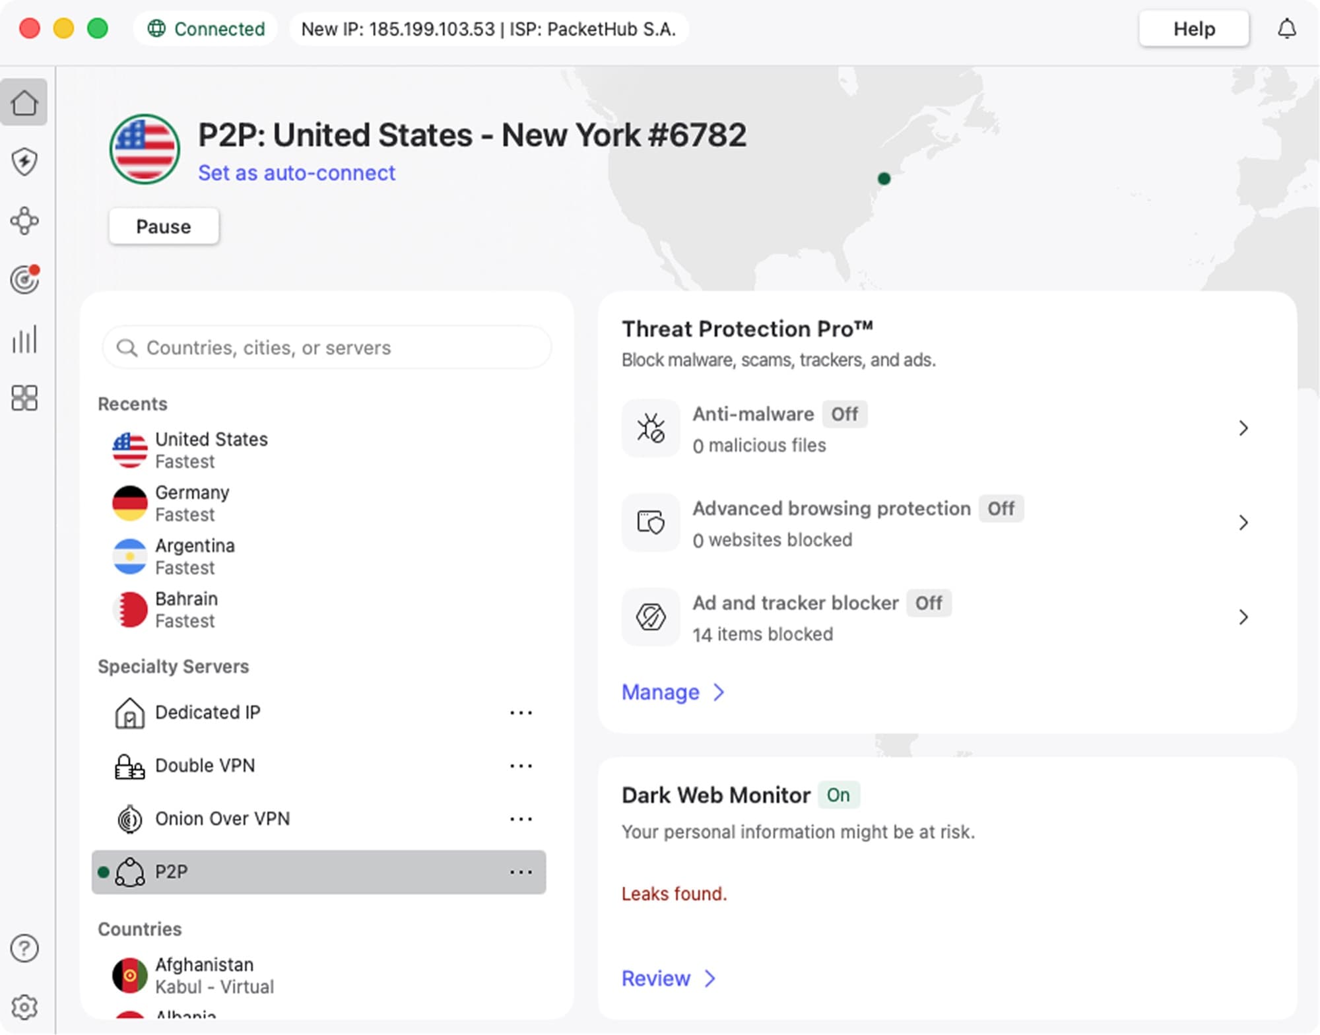Click the Anti-malware bug icon
This screenshot has height=1035, width=1320.
point(651,428)
